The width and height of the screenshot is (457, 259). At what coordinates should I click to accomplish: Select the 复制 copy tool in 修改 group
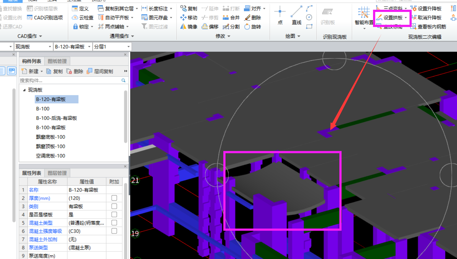coord(189,8)
